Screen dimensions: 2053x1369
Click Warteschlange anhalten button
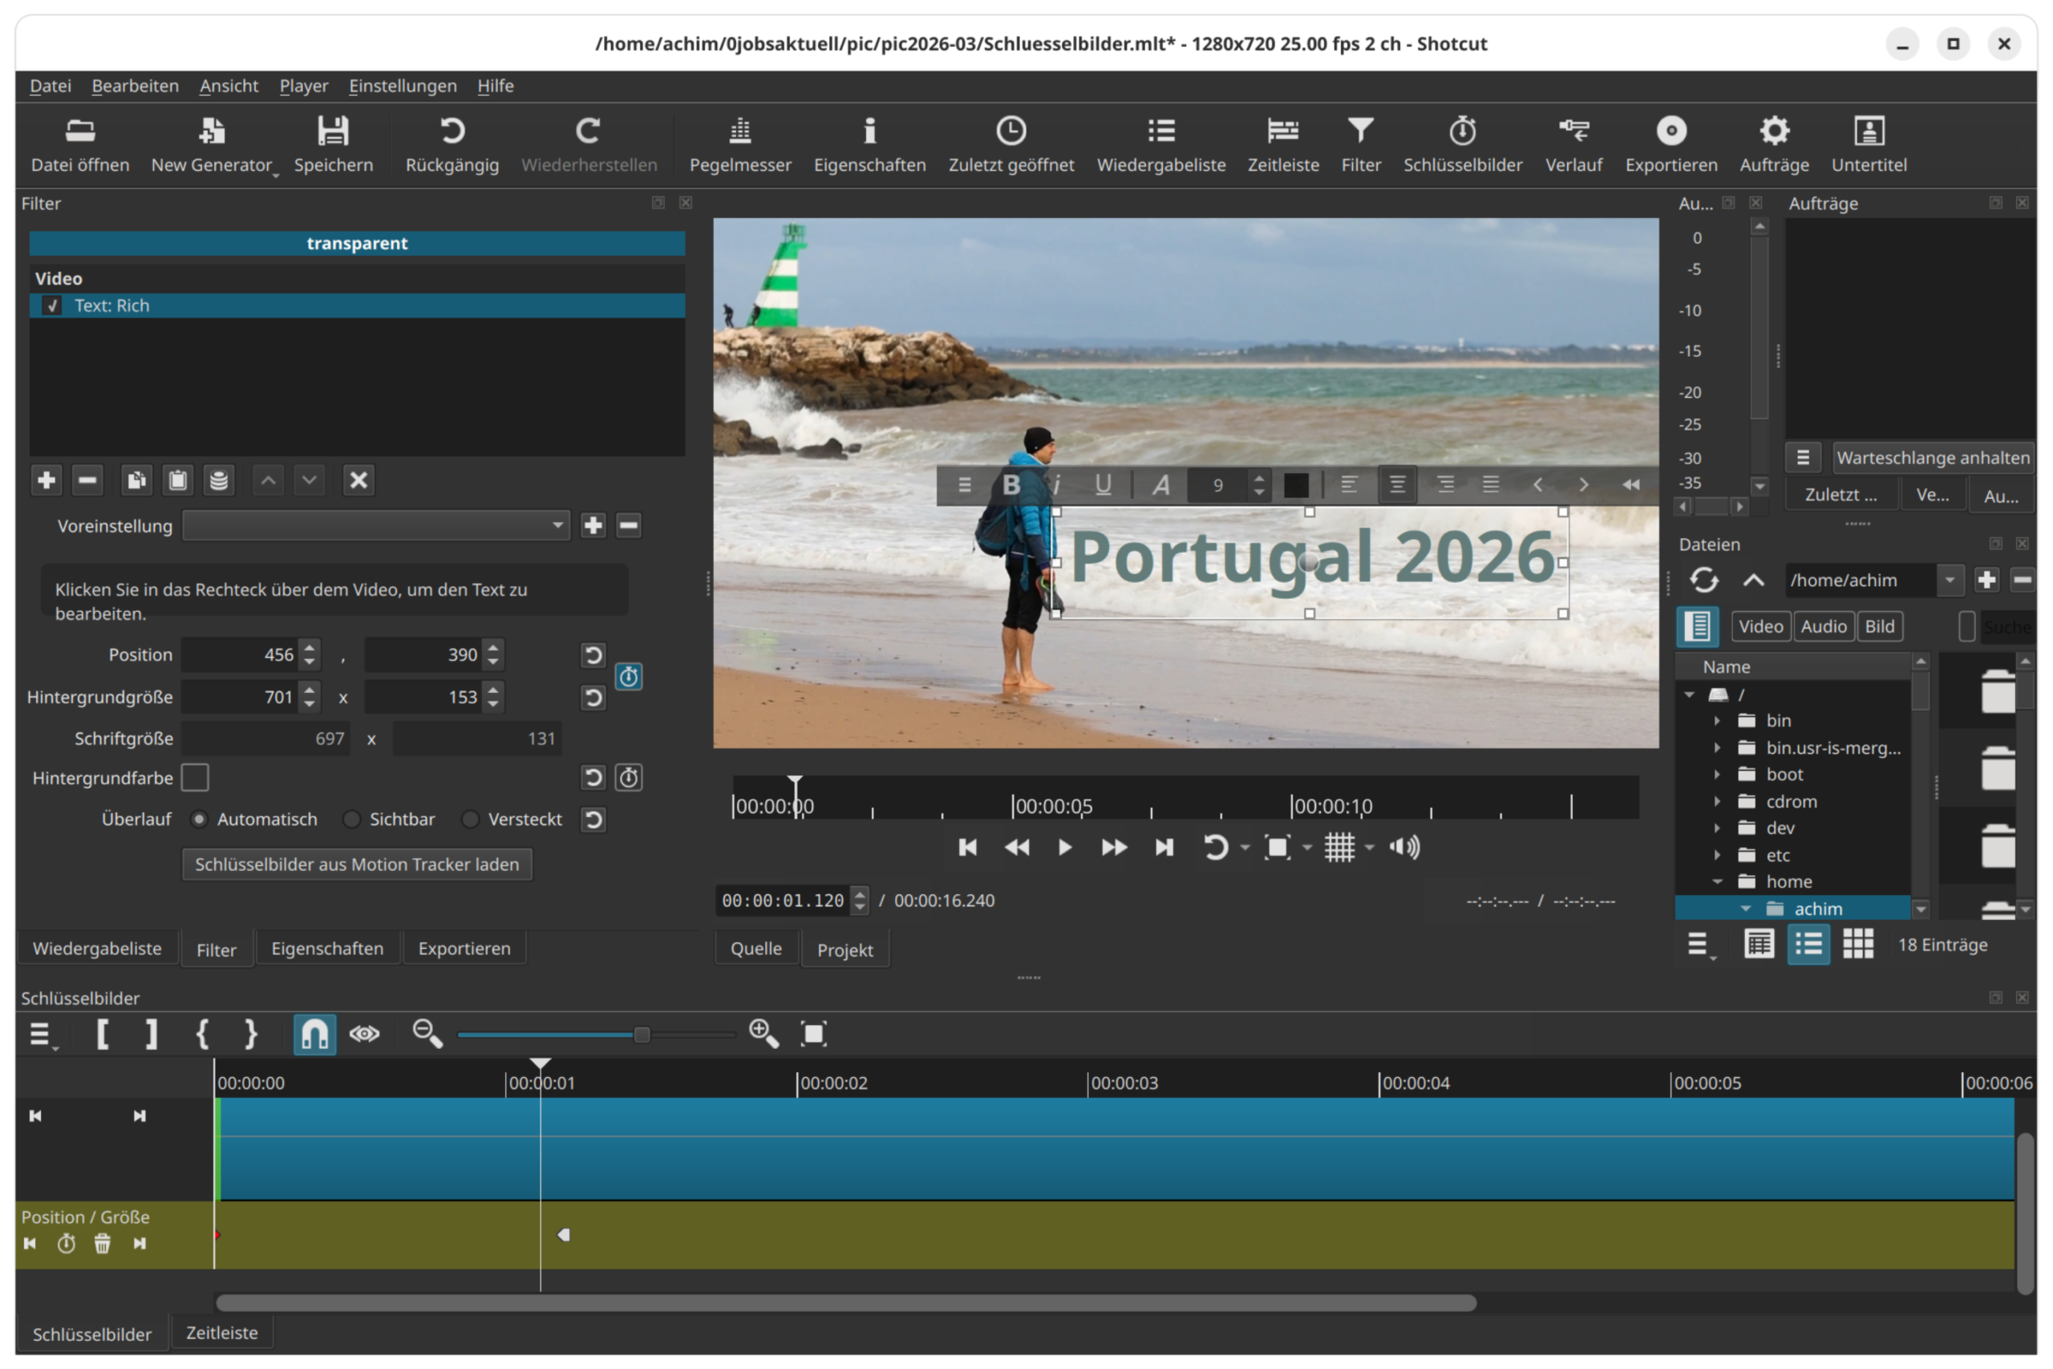click(1932, 457)
